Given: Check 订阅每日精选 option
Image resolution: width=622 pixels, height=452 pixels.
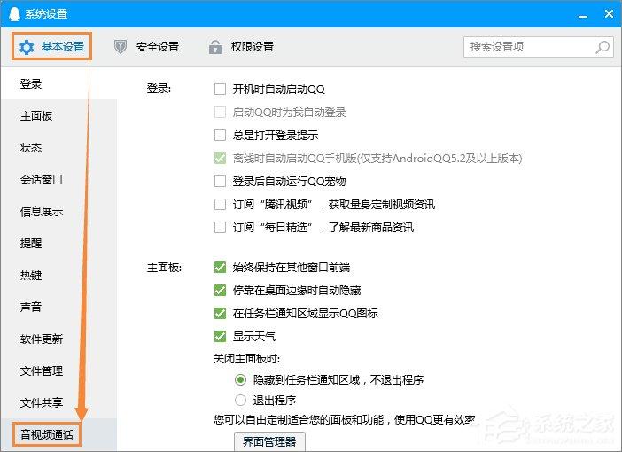Looking at the screenshot, I should [220, 227].
